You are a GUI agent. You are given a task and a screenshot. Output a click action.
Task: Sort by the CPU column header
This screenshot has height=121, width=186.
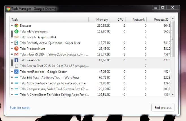tap(118, 20)
